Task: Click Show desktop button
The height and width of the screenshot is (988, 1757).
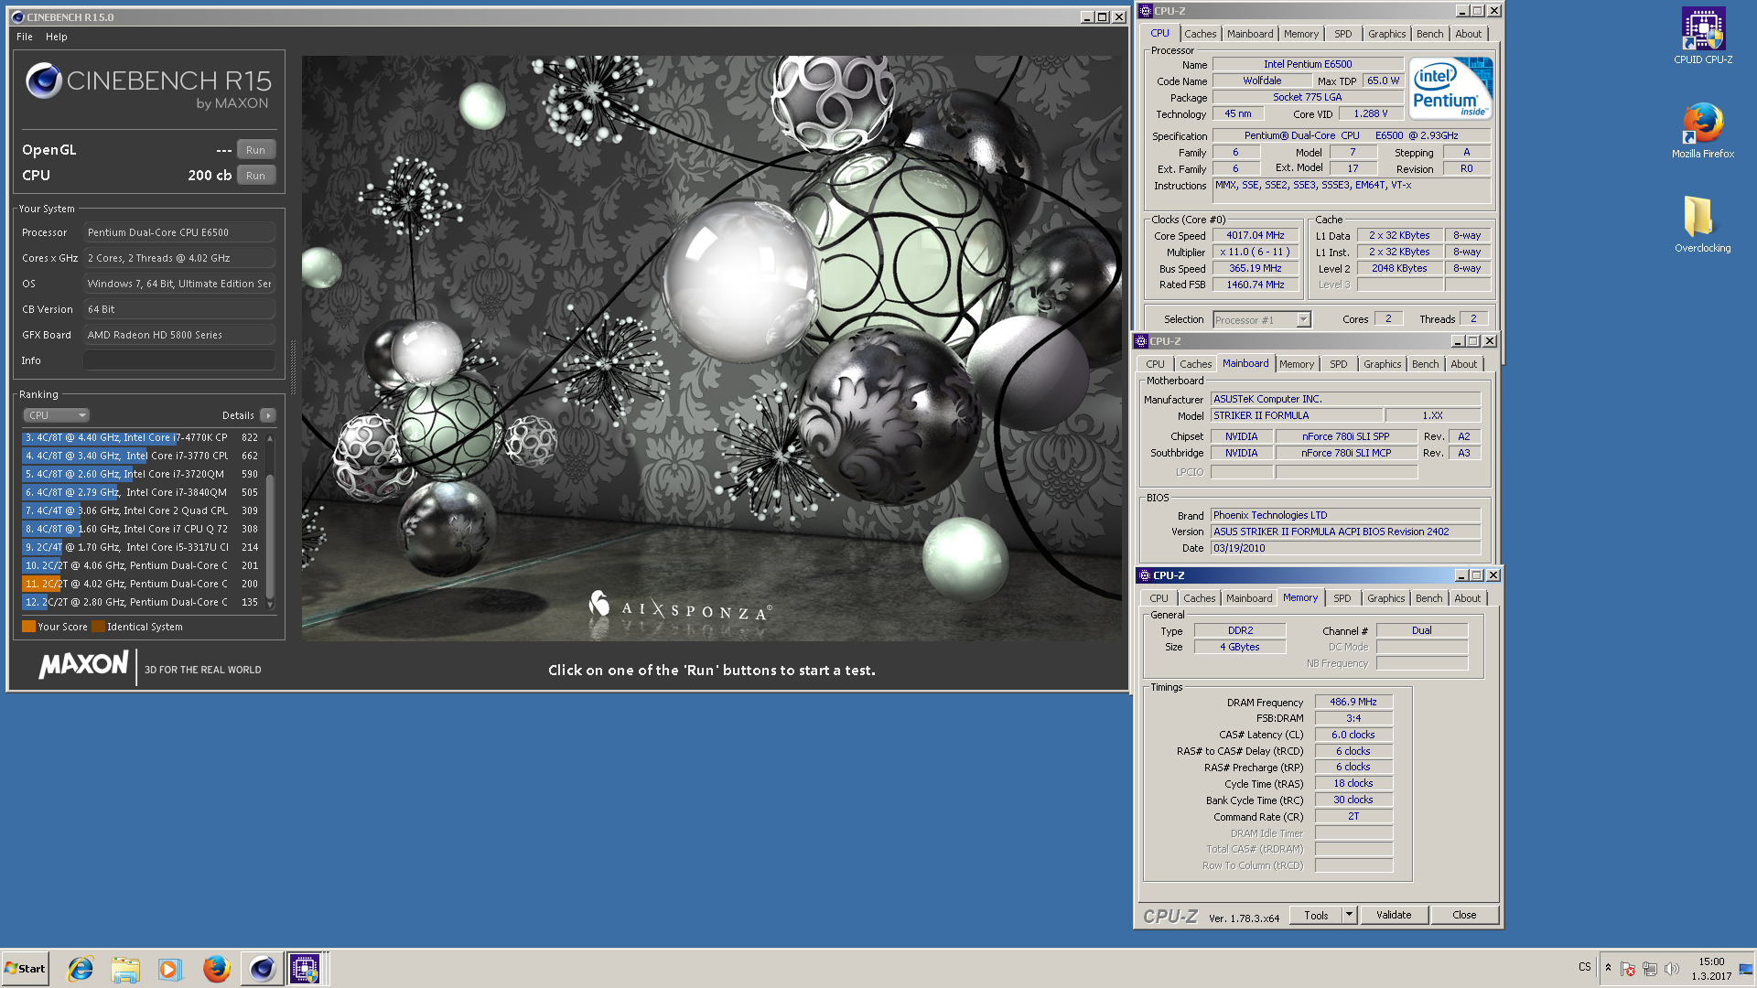Action: pyautogui.click(x=1746, y=969)
